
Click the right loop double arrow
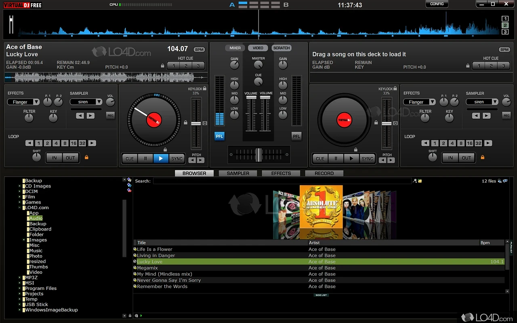(488, 143)
